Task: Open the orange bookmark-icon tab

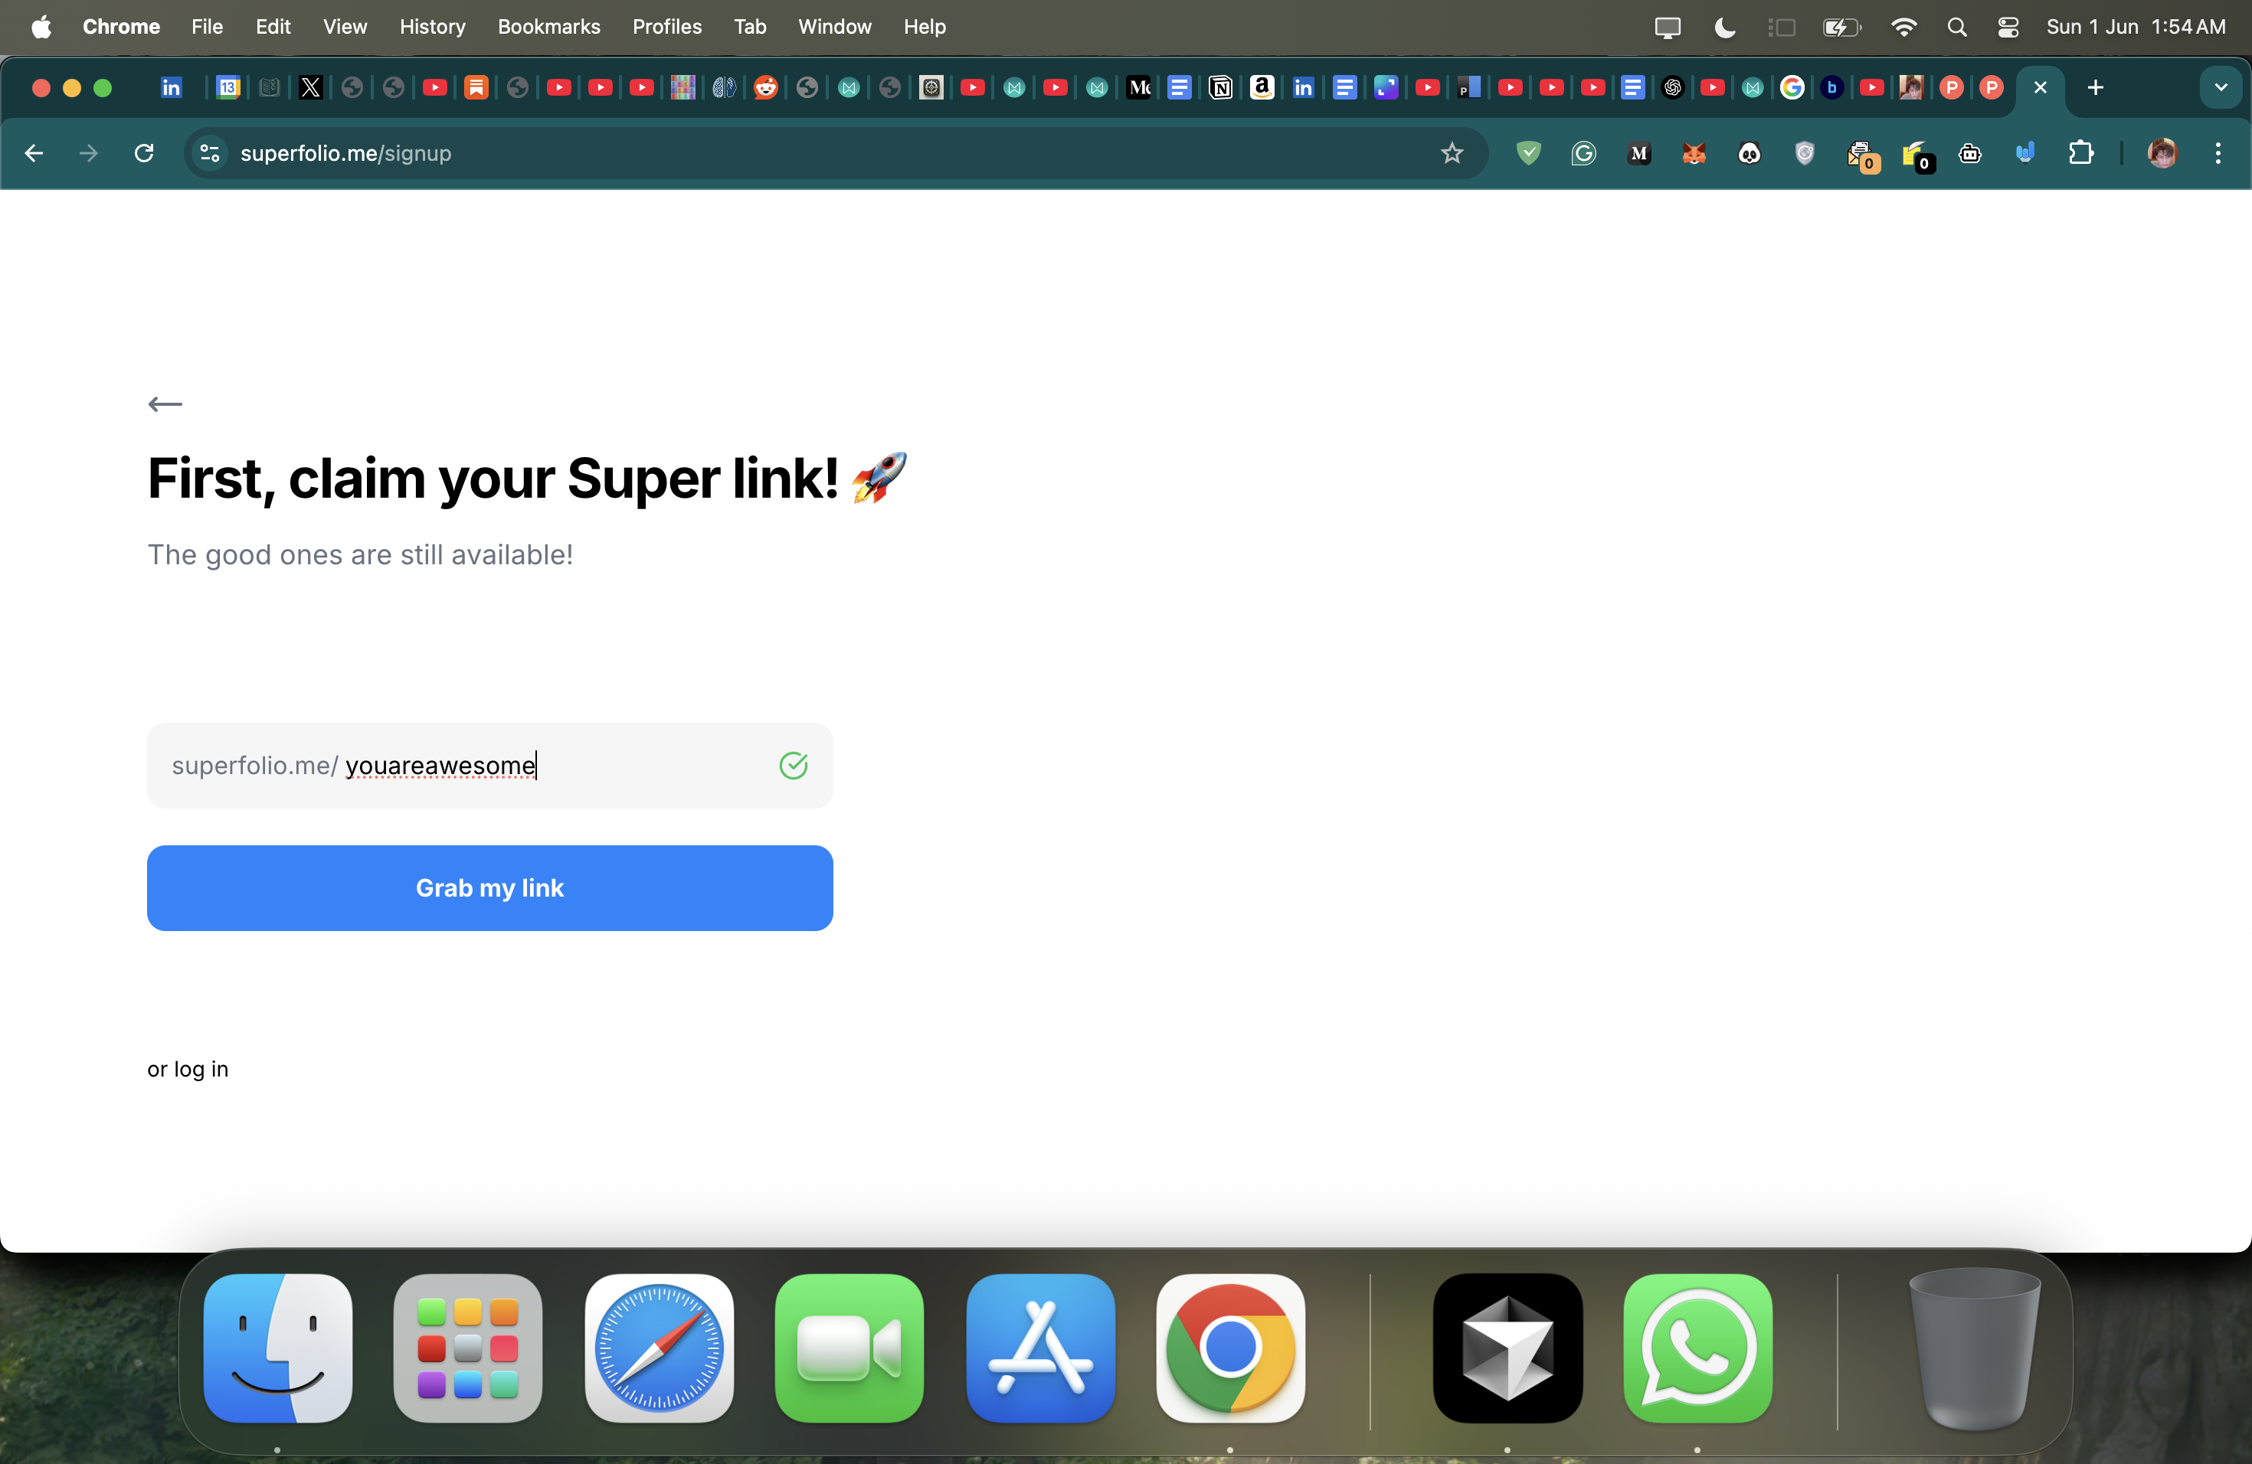Action: 476,88
